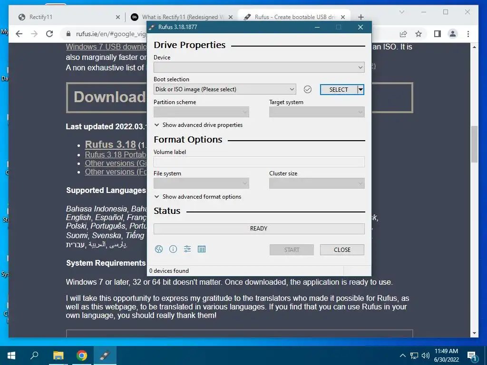The image size is (487, 365).
Task: Close the Rectify11 browser tab
Action: coord(118,17)
